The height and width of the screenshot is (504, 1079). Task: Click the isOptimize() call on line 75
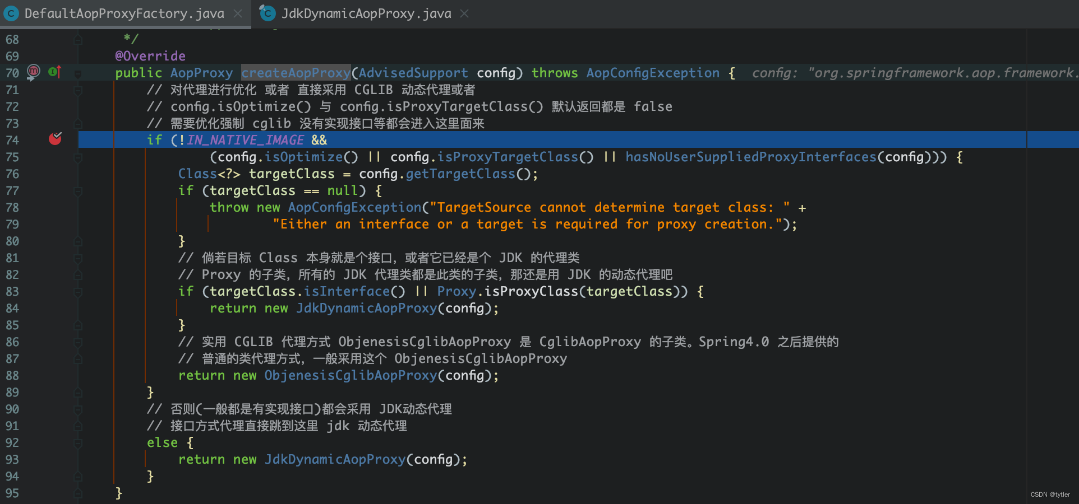(x=311, y=157)
